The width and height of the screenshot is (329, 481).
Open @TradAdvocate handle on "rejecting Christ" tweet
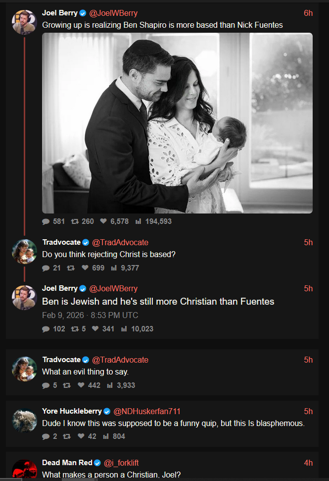point(120,242)
